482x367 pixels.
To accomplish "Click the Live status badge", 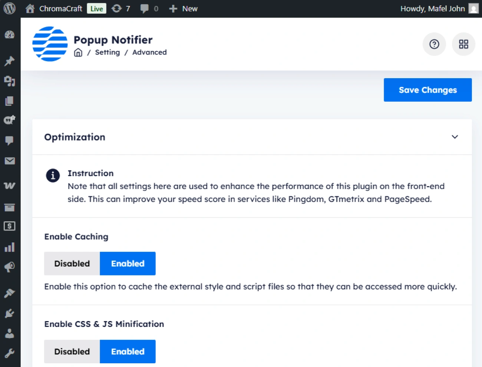I will [x=97, y=9].
